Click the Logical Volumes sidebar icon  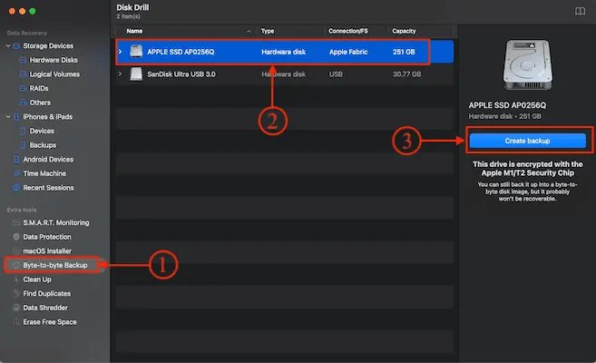23,74
